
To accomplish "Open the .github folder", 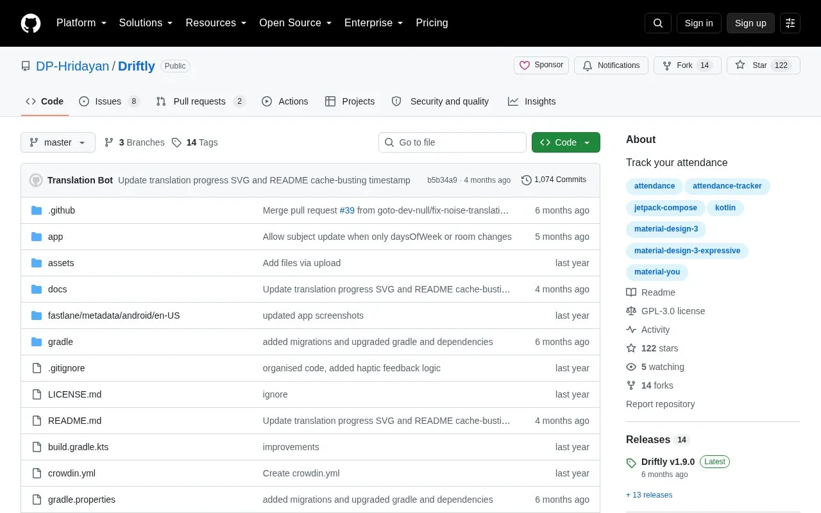I will coord(62,210).
